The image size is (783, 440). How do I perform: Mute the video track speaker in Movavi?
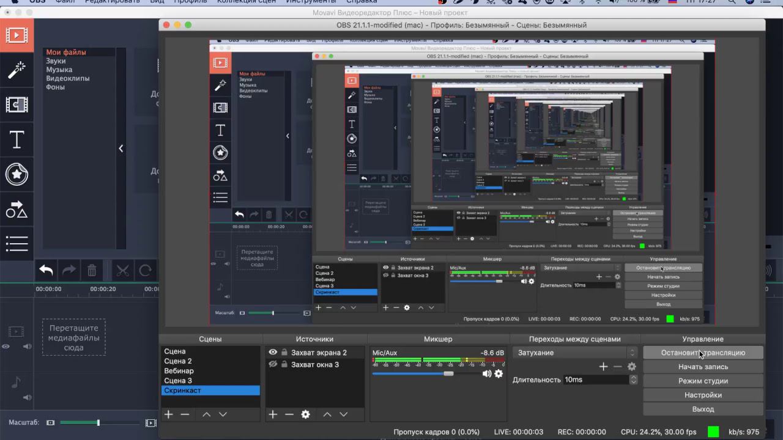27,346
